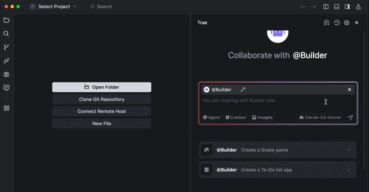Click Clone Git Repository
369x192 pixels.
[x=102, y=99]
